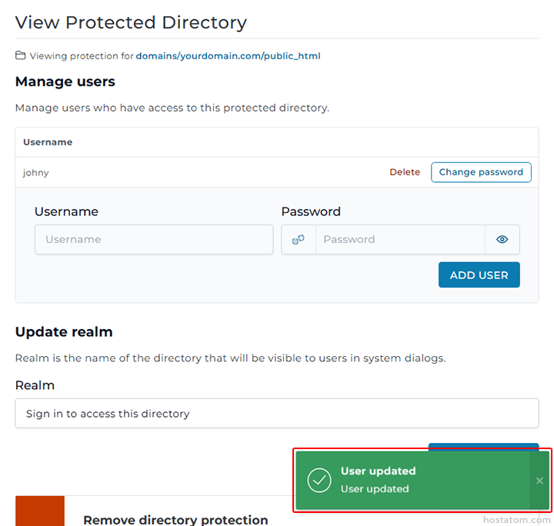Generate a random password with dice icon
The height and width of the screenshot is (526, 554).
[299, 239]
